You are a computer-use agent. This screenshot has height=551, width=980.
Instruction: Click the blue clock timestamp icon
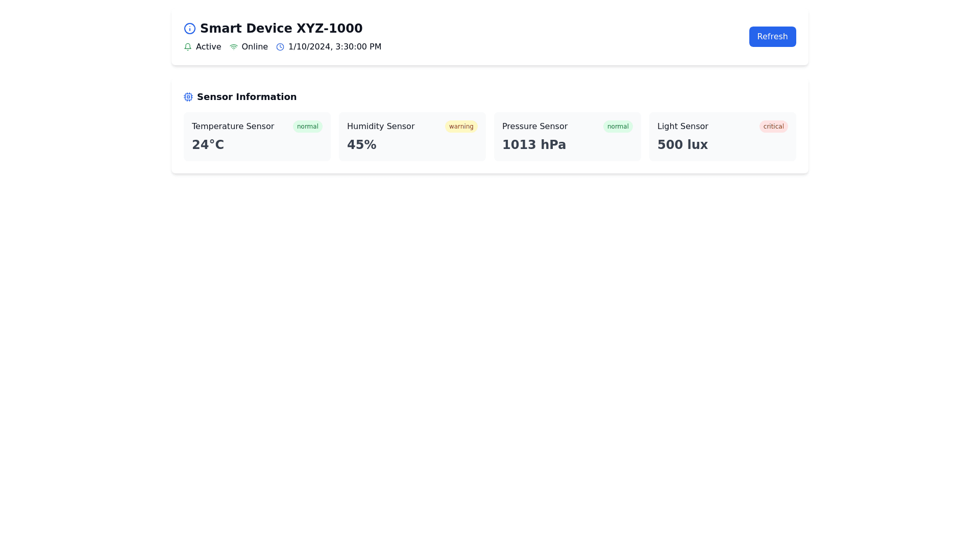[280, 47]
